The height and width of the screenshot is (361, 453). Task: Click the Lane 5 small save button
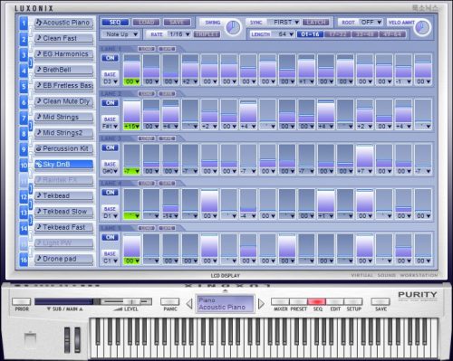click(167, 228)
